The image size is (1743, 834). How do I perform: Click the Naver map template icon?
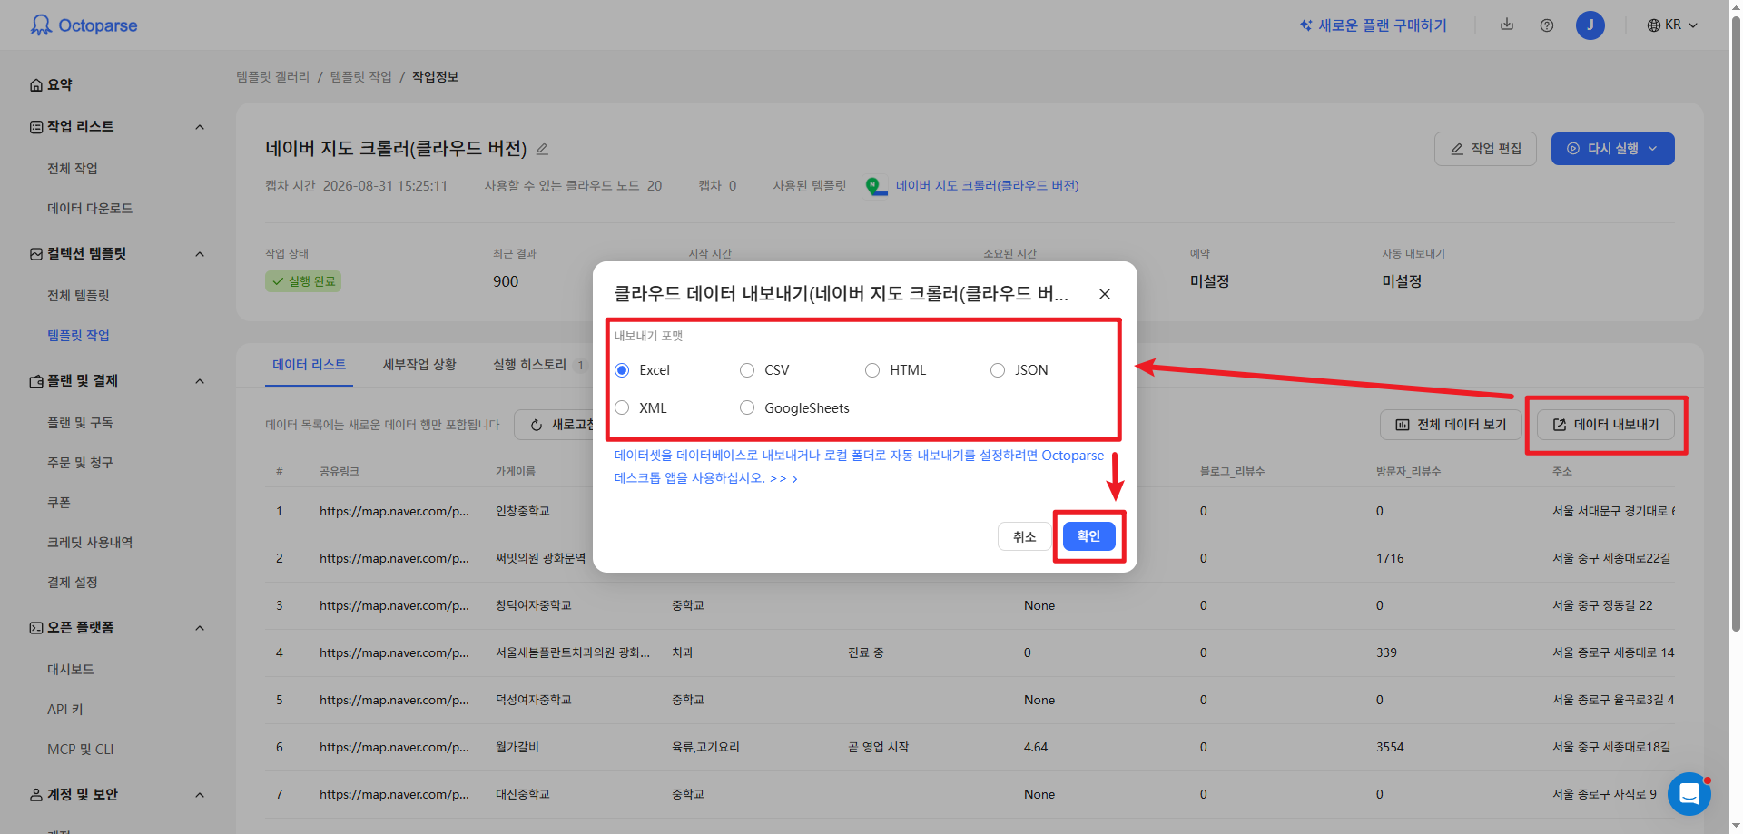coord(875,186)
